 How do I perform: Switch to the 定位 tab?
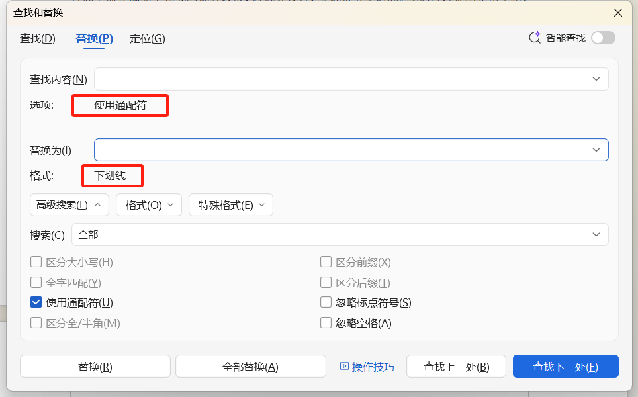coord(147,38)
